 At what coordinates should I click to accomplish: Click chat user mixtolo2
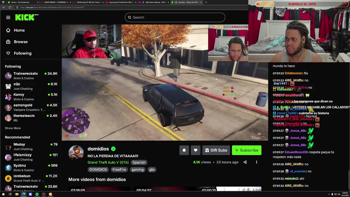coord(291,178)
